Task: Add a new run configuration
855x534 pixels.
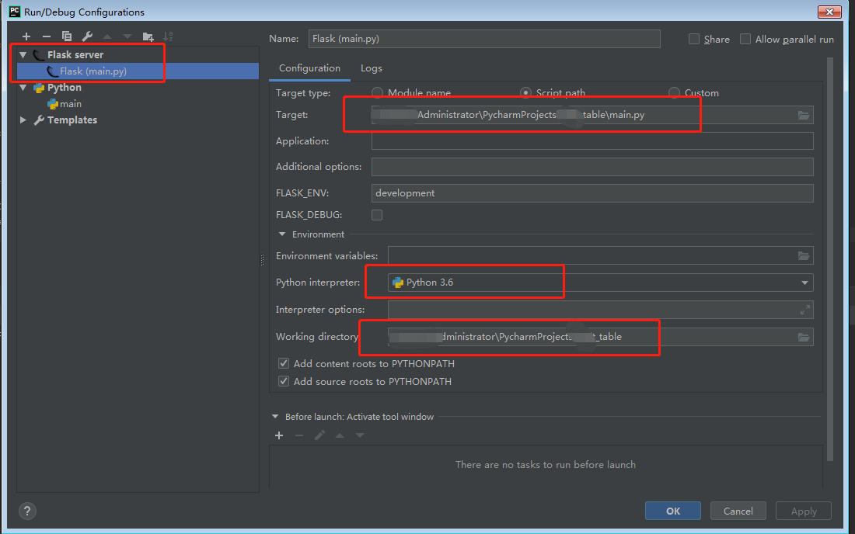Action: 26,36
